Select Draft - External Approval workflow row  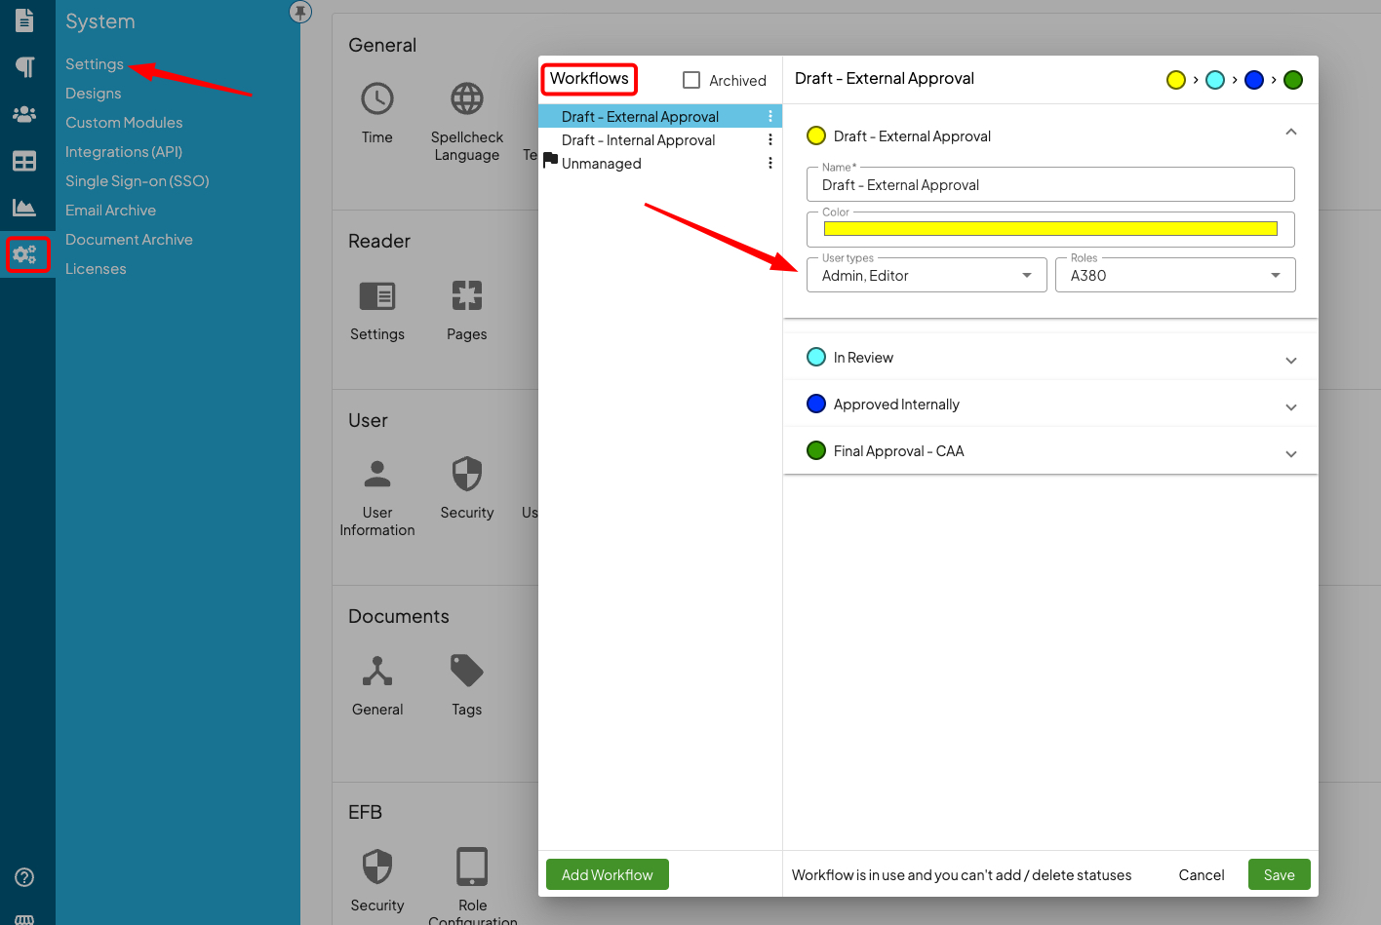tap(660, 116)
